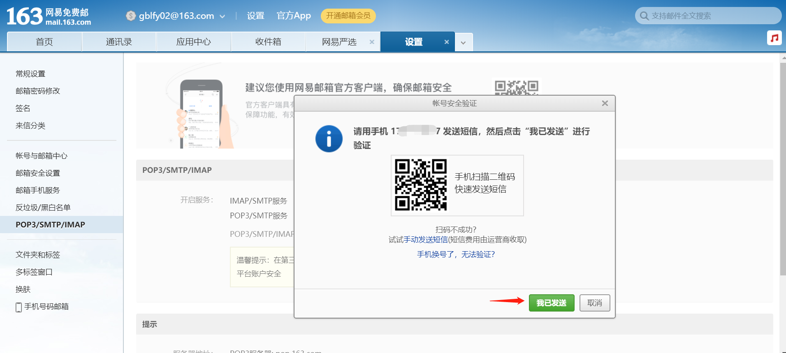Switch to 首页 tab
The width and height of the screenshot is (786, 353).
(x=44, y=42)
